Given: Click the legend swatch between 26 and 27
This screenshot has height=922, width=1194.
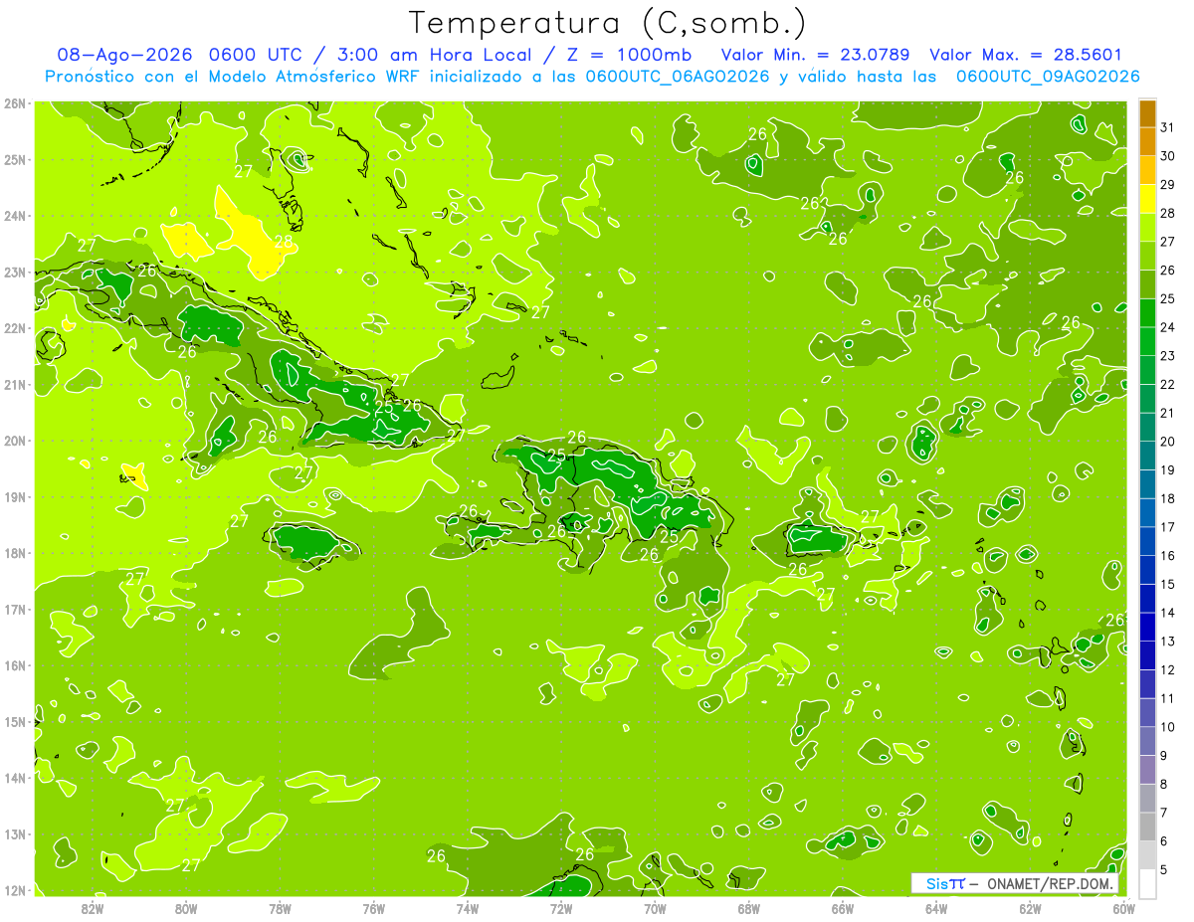Looking at the screenshot, I should [1147, 256].
